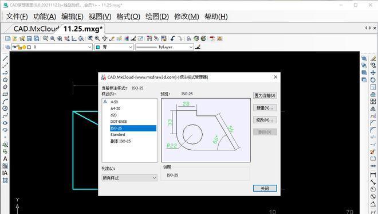378x214 pixels.
Task: Switch to the CAD.MxCloud tab
Action: coord(36,29)
